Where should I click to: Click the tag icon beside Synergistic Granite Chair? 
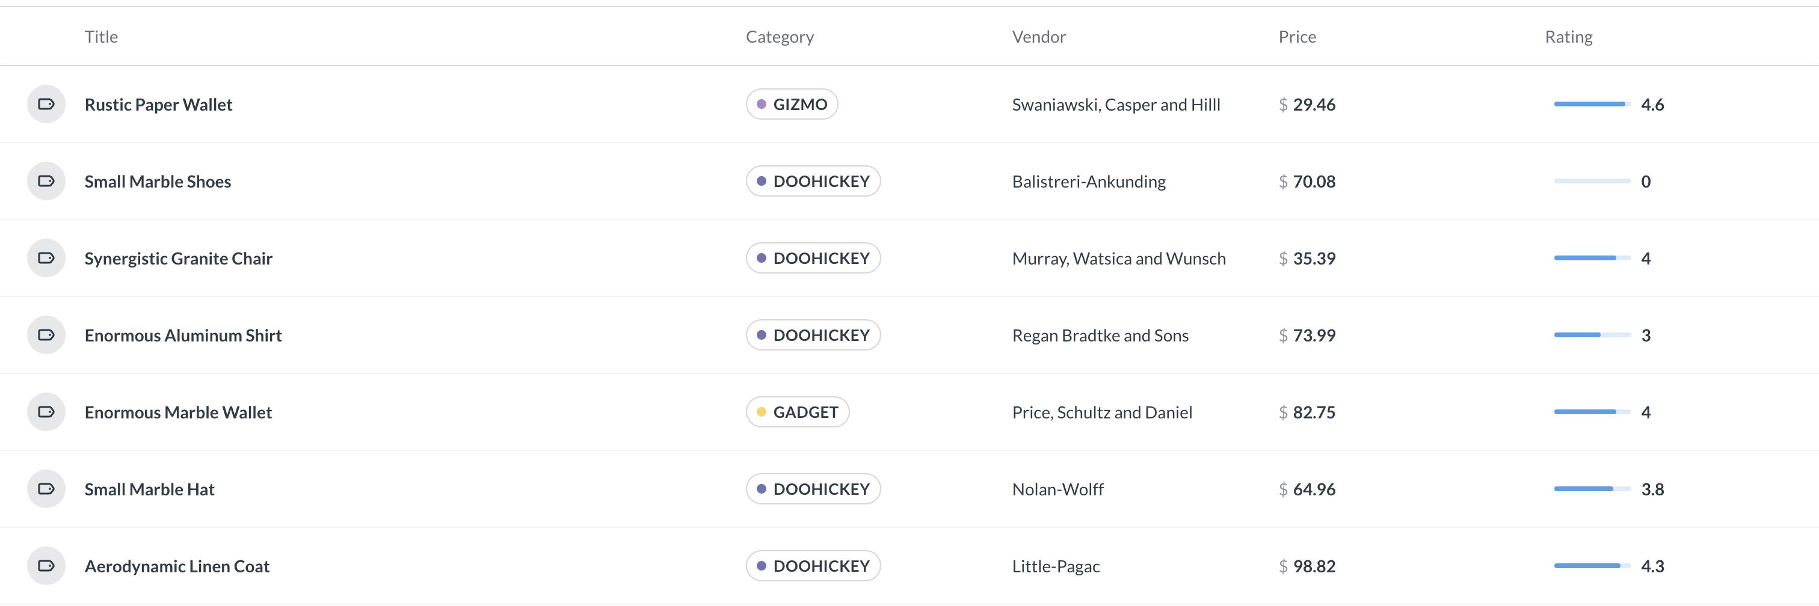pos(46,257)
